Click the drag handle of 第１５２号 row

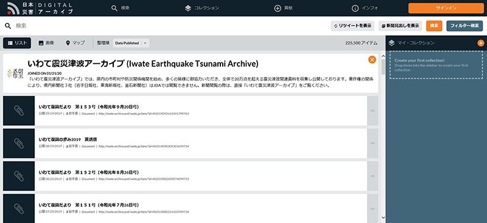[x=373, y=176]
